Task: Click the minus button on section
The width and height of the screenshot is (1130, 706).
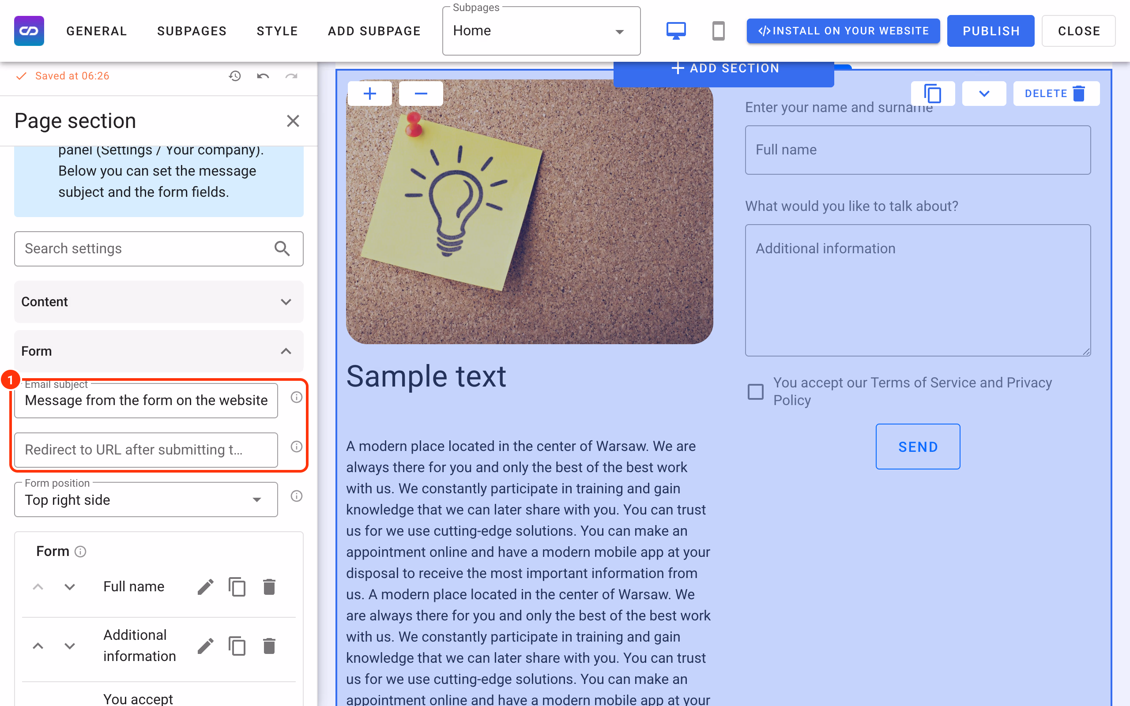Action: 421,94
